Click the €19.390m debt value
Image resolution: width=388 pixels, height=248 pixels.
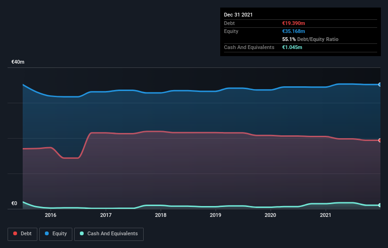click(x=293, y=23)
